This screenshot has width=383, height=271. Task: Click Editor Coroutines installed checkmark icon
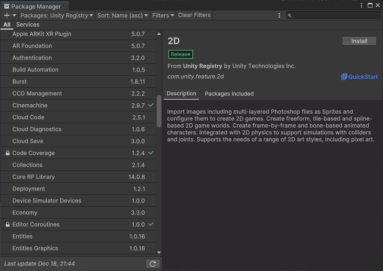tap(151, 224)
